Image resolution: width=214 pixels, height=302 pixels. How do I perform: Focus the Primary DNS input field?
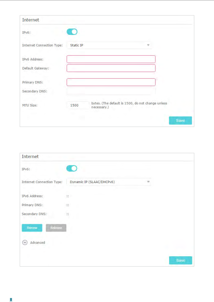pos(111,82)
